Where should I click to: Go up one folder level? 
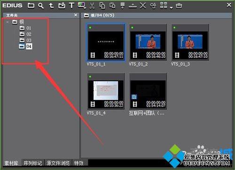click(x=51, y=6)
